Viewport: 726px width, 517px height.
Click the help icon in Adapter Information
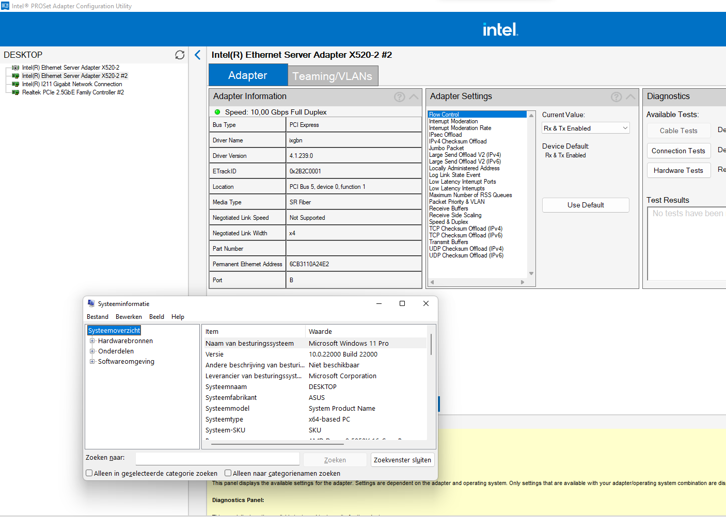[x=399, y=96]
